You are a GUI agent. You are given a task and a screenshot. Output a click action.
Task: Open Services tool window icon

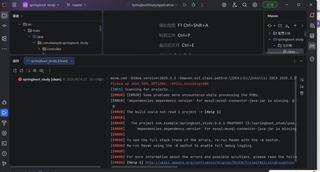(4, 133)
